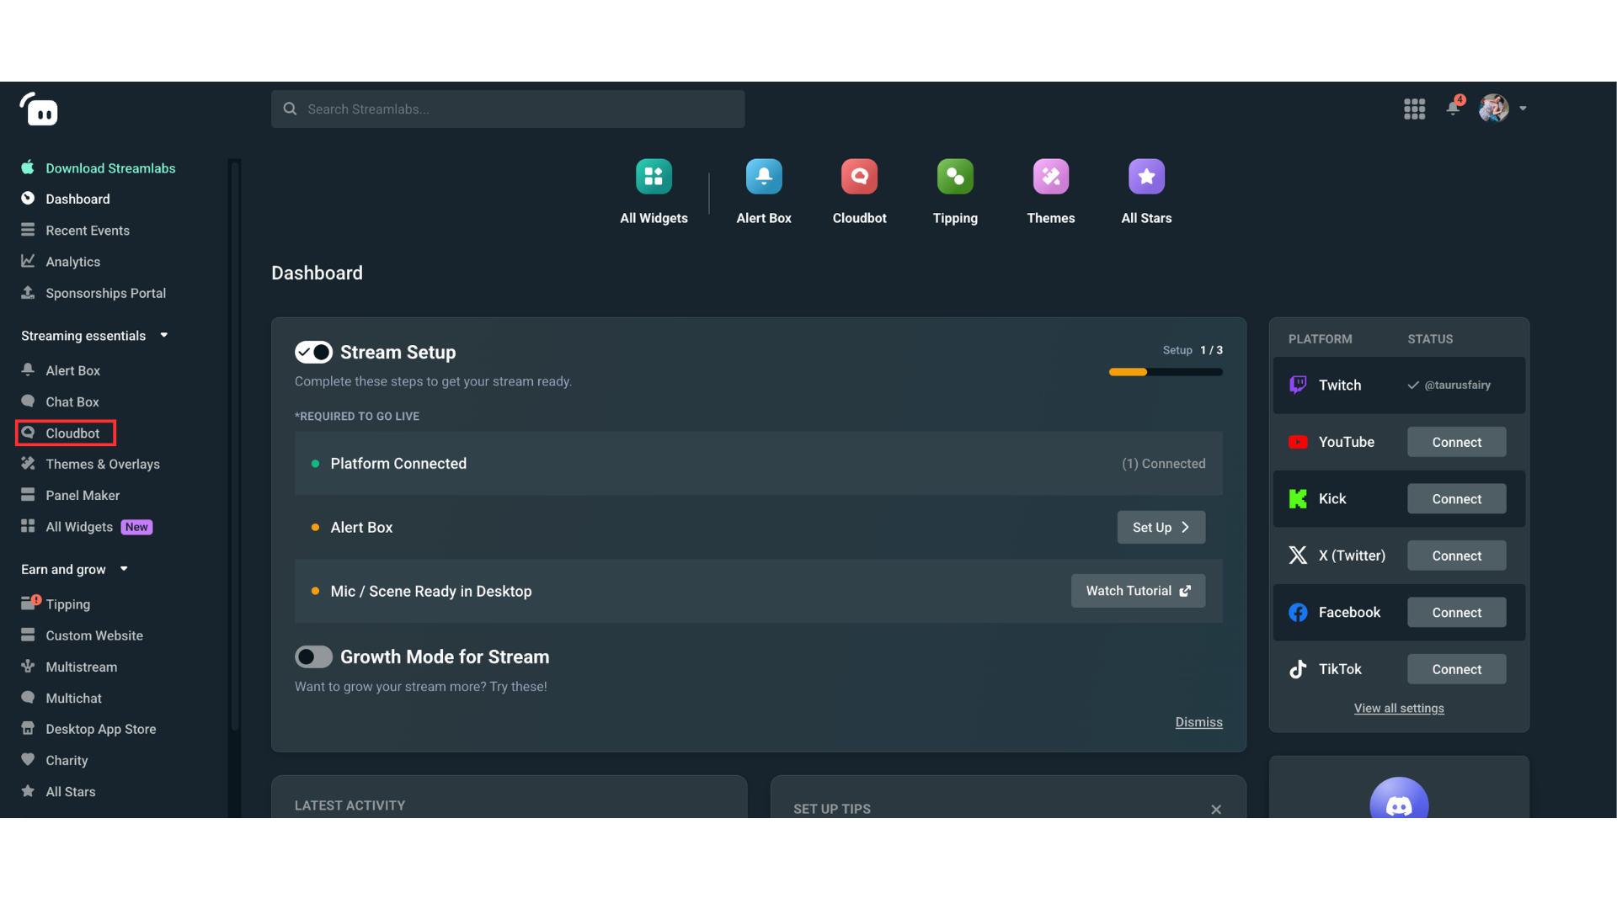Click the Dismiss link
This screenshot has width=1617, height=909.
click(x=1198, y=722)
